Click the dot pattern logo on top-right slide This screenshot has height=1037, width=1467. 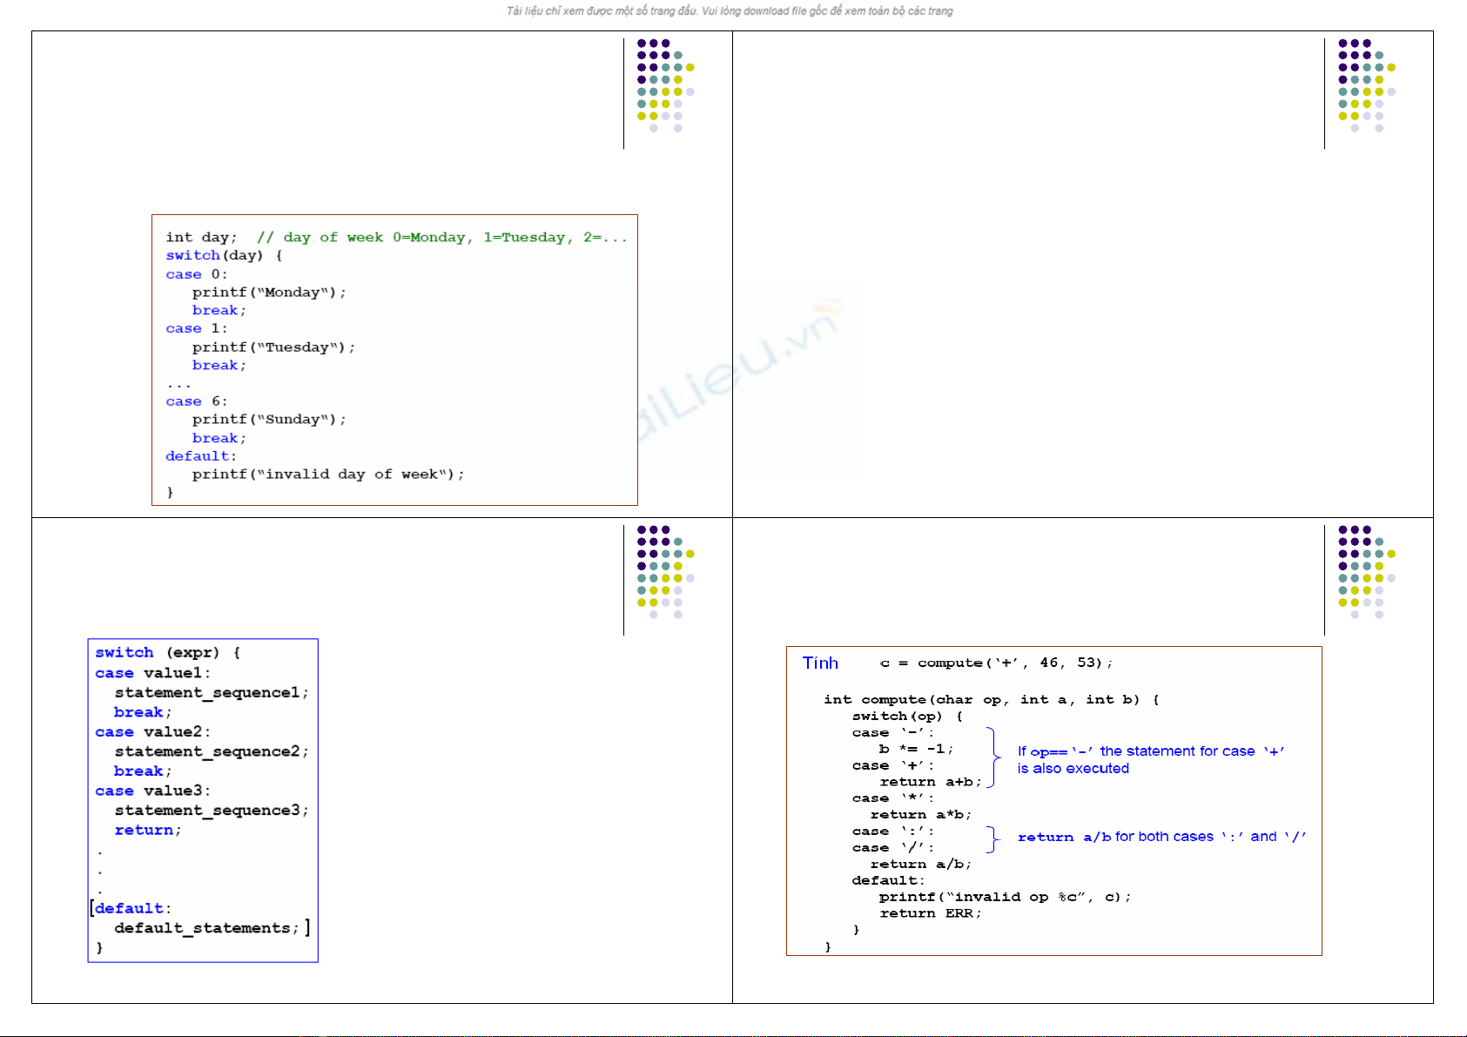[1365, 85]
